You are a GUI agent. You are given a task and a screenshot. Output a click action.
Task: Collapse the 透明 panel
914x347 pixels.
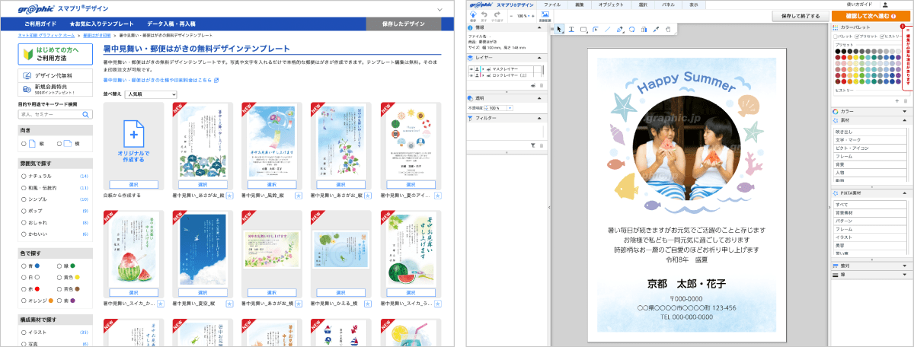[x=539, y=98]
